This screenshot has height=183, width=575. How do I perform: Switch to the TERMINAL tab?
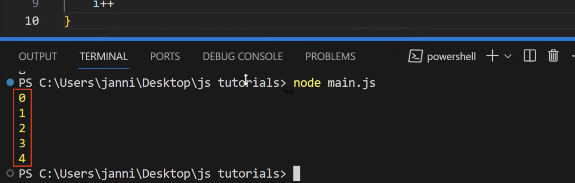[104, 57]
